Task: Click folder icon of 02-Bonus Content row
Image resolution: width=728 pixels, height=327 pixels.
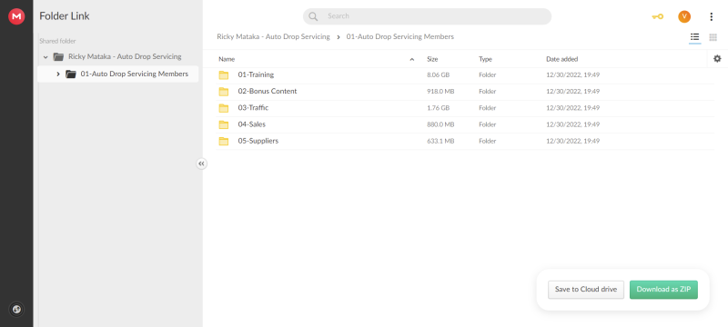Action: click(224, 92)
